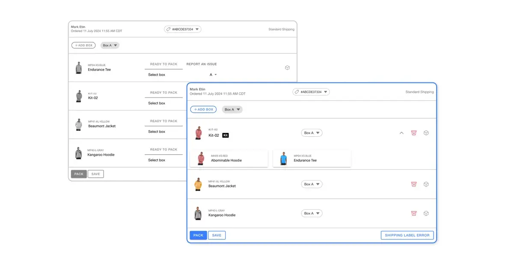The width and height of the screenshot is (505, 264).
Task: Open the Box A dropdown for Beaumont Jacket
Action: [312, 184]
